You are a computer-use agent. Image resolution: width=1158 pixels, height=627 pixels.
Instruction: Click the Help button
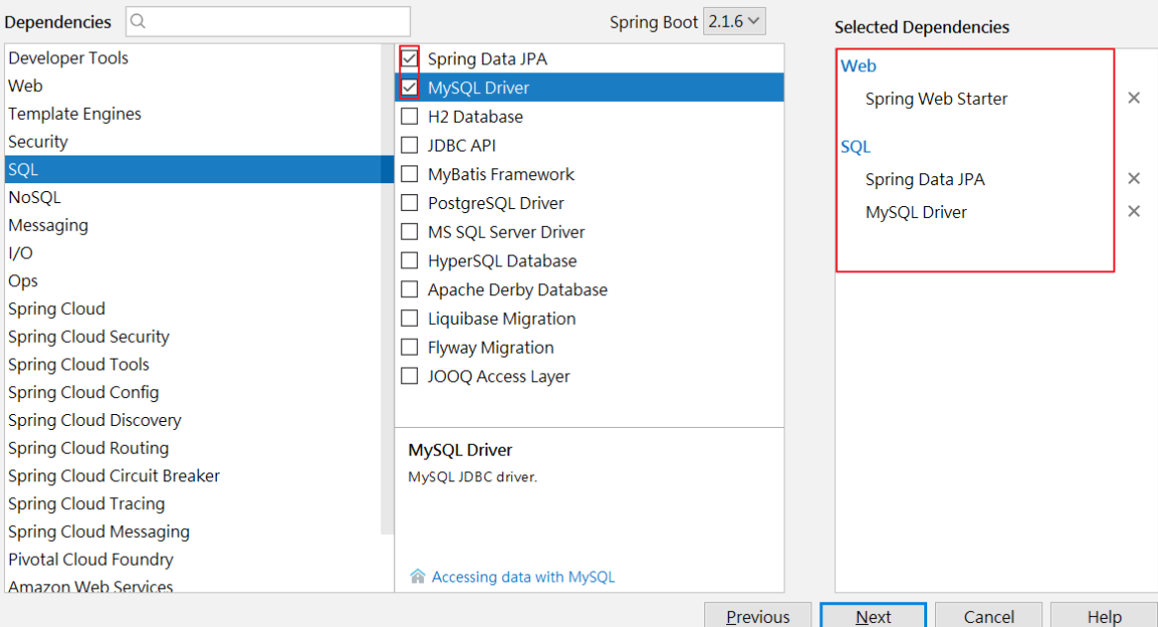[1105, 616]
